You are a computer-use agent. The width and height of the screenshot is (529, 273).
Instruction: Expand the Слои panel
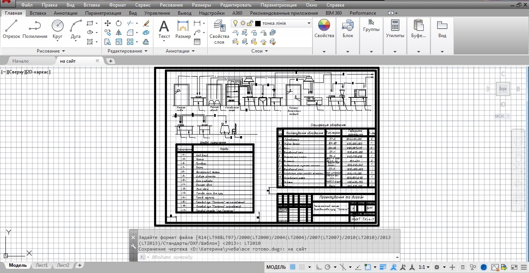tap(260, 51)
